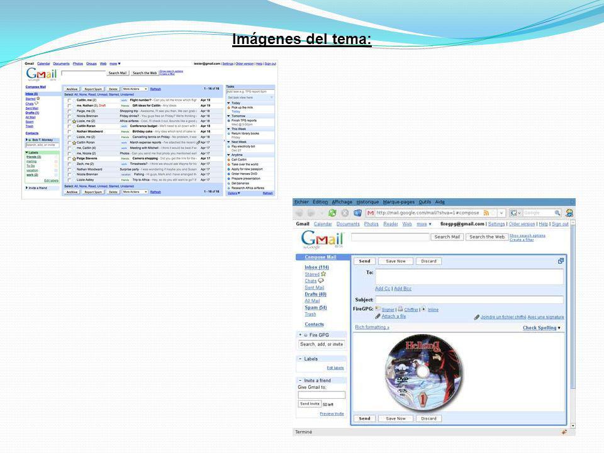Click the color swatch beside work label
This screenshot has height=453, width=604.
click(56, 175)
